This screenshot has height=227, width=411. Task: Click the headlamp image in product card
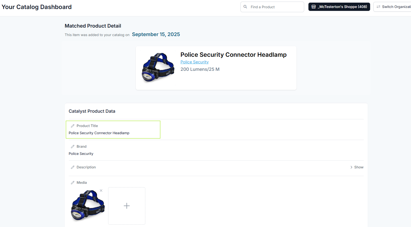coord(158,67)
